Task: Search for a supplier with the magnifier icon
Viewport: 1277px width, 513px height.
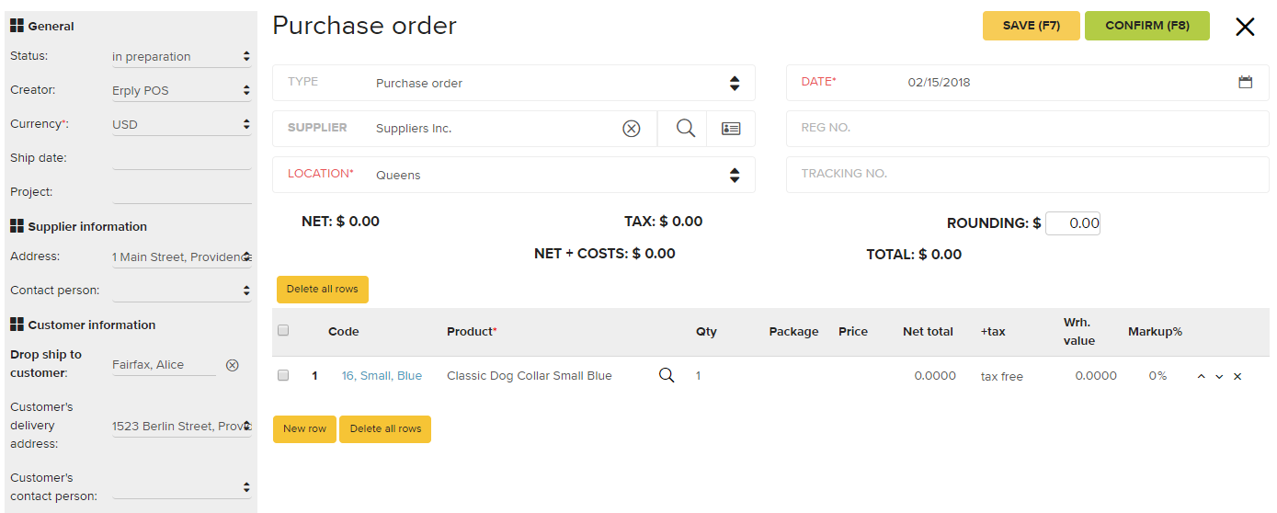Action: click(686, 129)
